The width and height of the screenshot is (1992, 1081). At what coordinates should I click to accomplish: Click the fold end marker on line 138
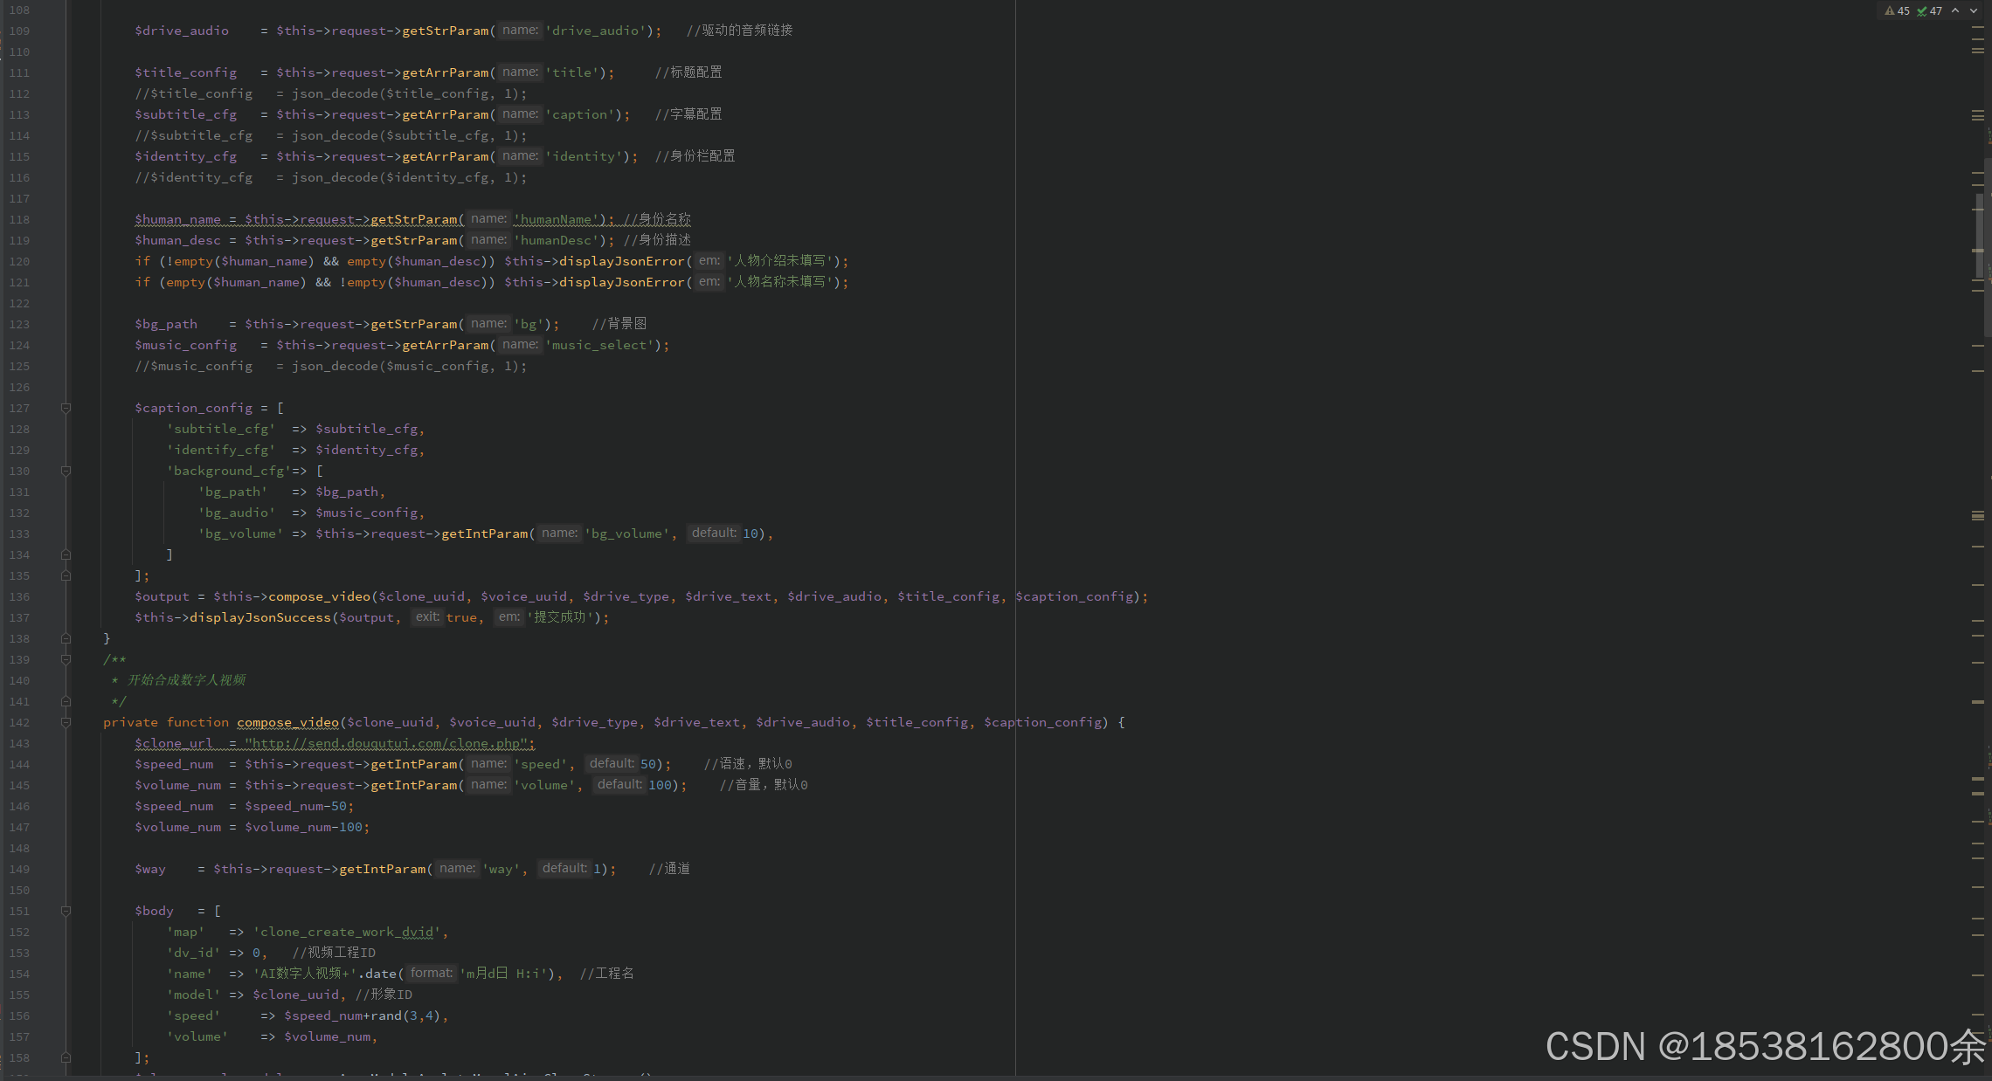(x=66, y=638)
